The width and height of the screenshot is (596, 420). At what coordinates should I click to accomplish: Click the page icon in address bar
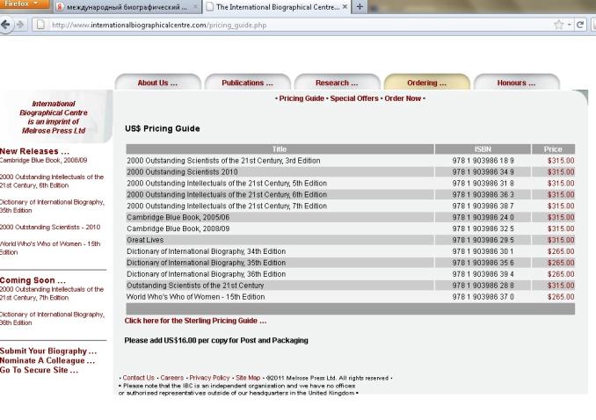tap(40, 25)
